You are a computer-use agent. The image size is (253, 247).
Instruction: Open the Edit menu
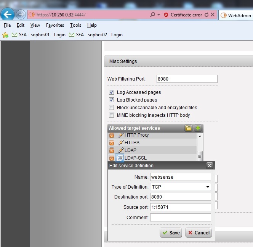(x=21, y=25)
